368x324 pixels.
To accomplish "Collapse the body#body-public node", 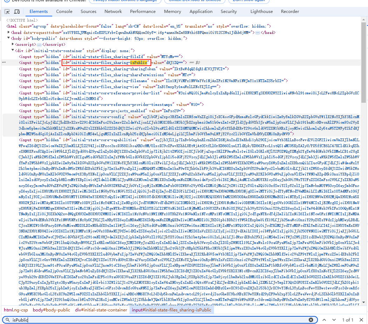I will [x=9, y=38].
